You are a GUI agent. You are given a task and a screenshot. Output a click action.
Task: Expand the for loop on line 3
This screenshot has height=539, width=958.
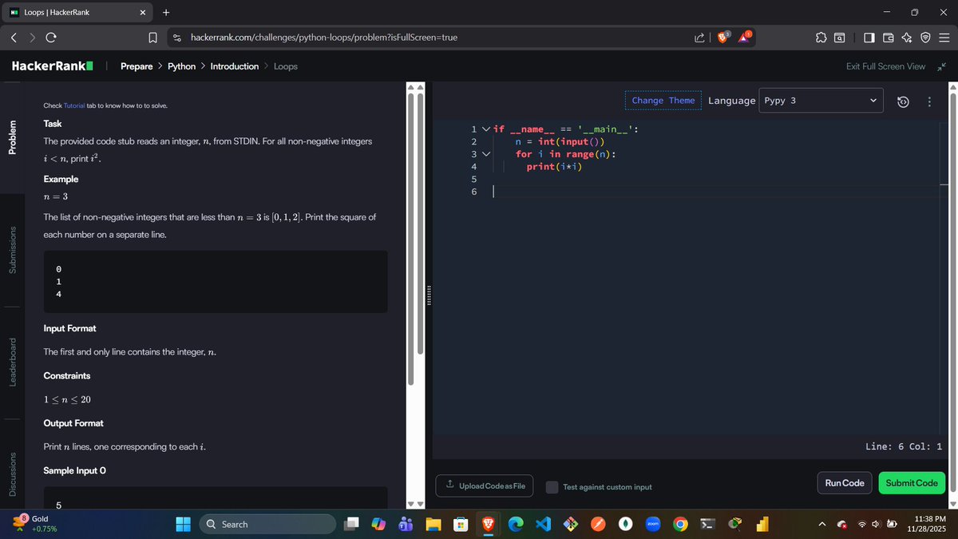click(x=487, y=153)
